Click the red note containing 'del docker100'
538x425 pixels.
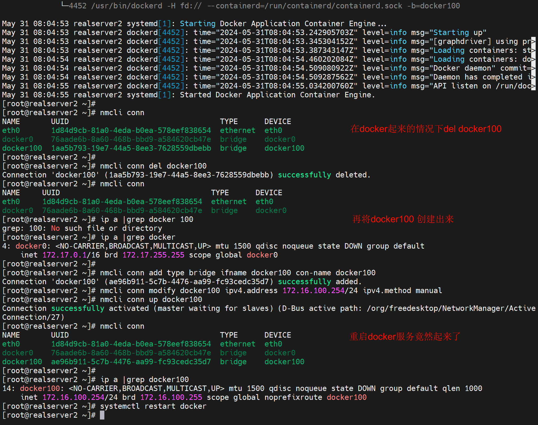tap(426, 129)
